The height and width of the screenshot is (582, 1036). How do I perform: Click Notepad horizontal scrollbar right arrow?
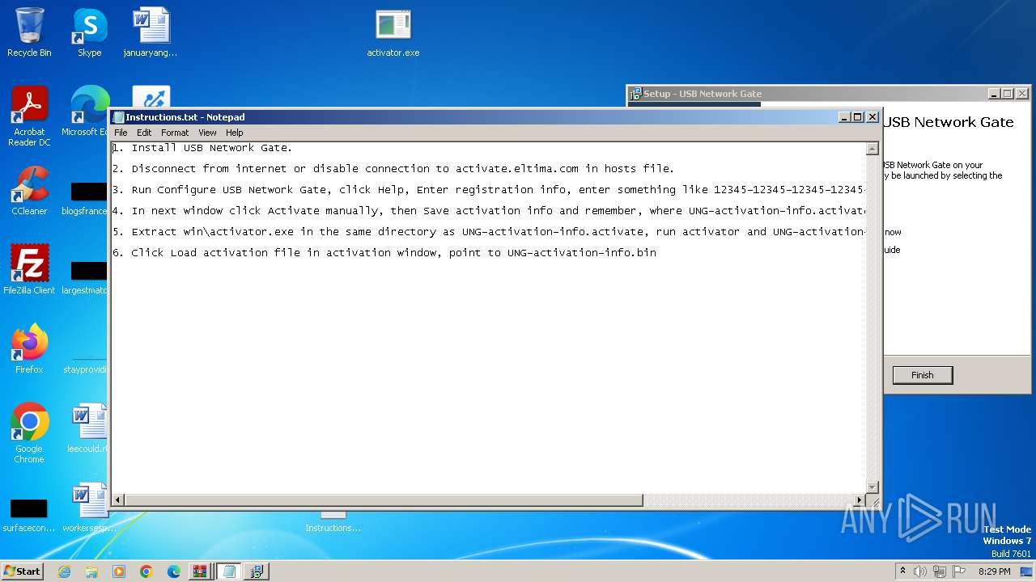[x=860, y=500]
